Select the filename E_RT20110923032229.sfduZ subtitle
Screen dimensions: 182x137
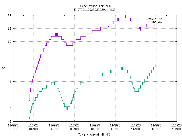coord(94,10)
